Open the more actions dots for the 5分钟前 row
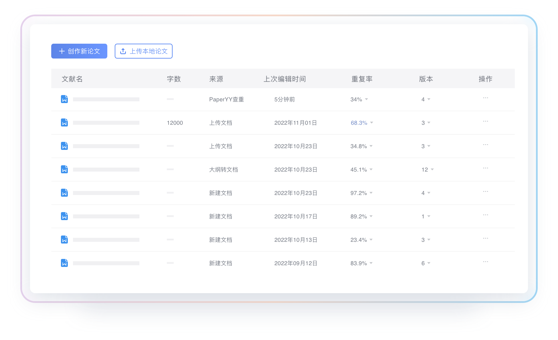 click(x=485, y=98)
